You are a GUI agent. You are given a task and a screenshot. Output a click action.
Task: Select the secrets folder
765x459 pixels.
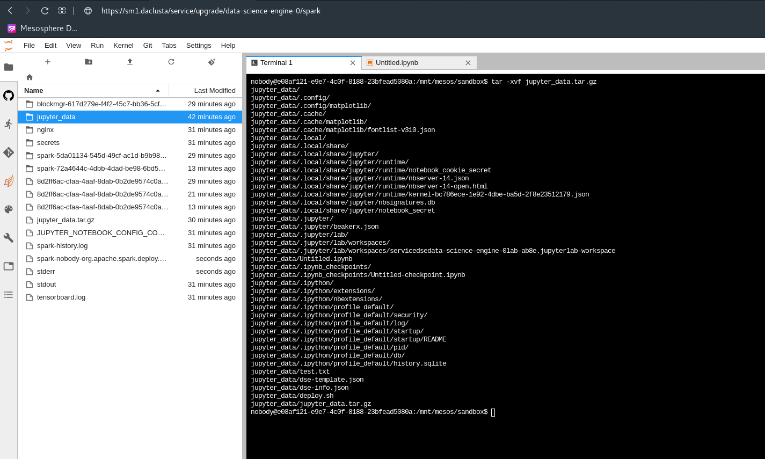coord(130,143)
